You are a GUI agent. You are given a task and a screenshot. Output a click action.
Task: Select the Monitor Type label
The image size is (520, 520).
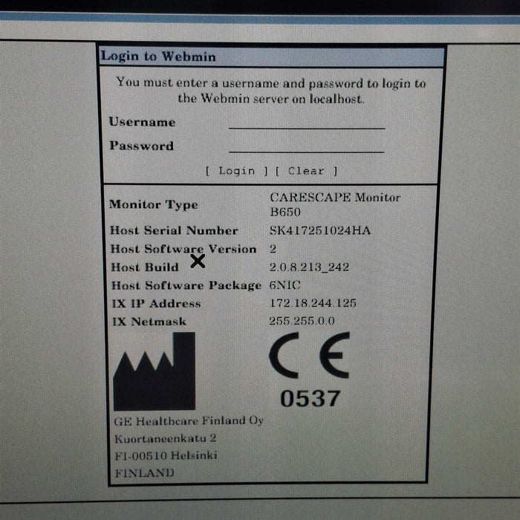coord(154,204)
